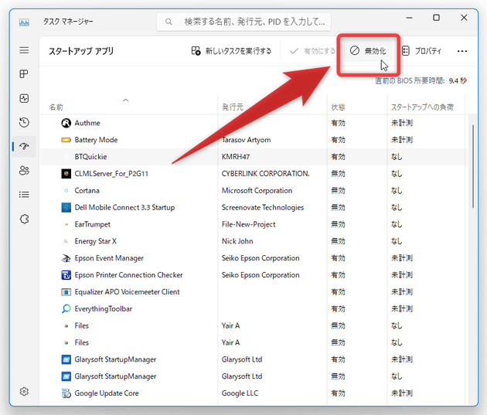Select Epson Printer Connection Checker entry
Screen dimensions: 487x415
coord(128,275)
